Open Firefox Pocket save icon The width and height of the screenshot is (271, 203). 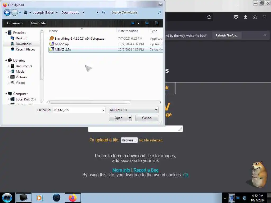point(236,17)
